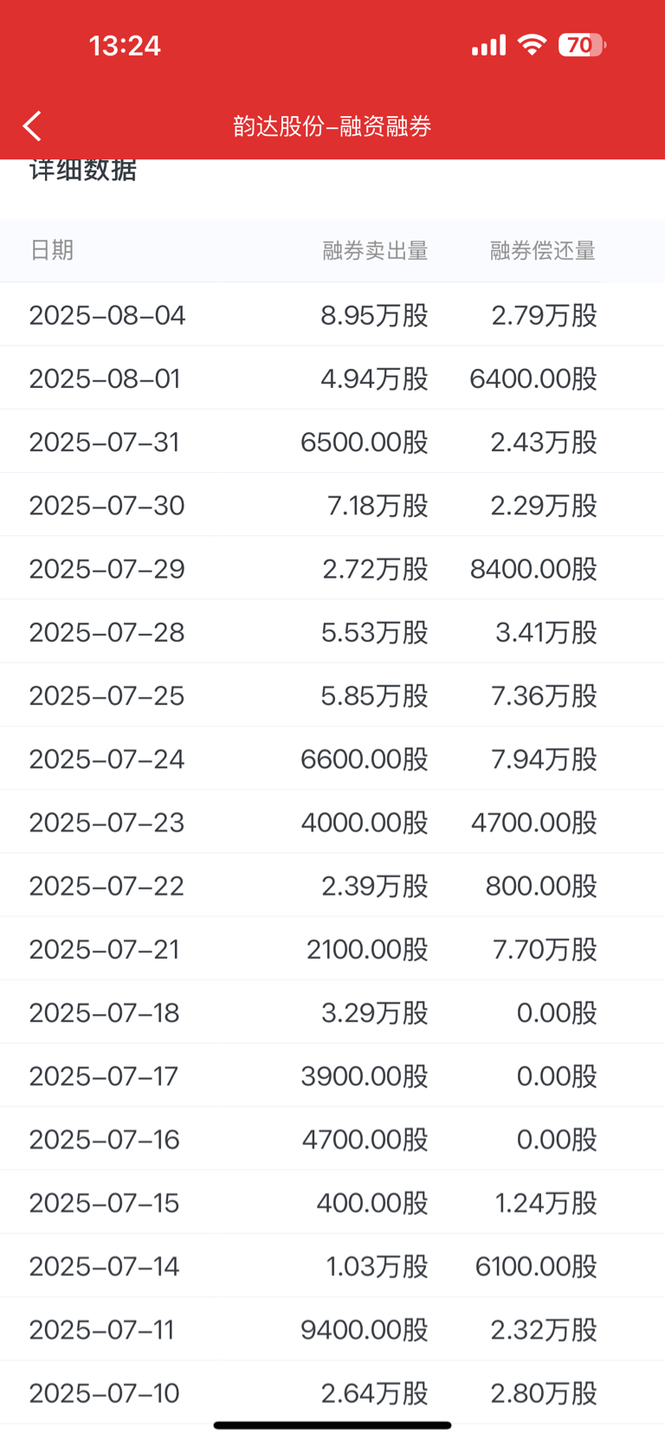Screen dimensions: 665x1442
Task: Tap 0.00股 repayment on 2025-07-18
Action: 557,1012
